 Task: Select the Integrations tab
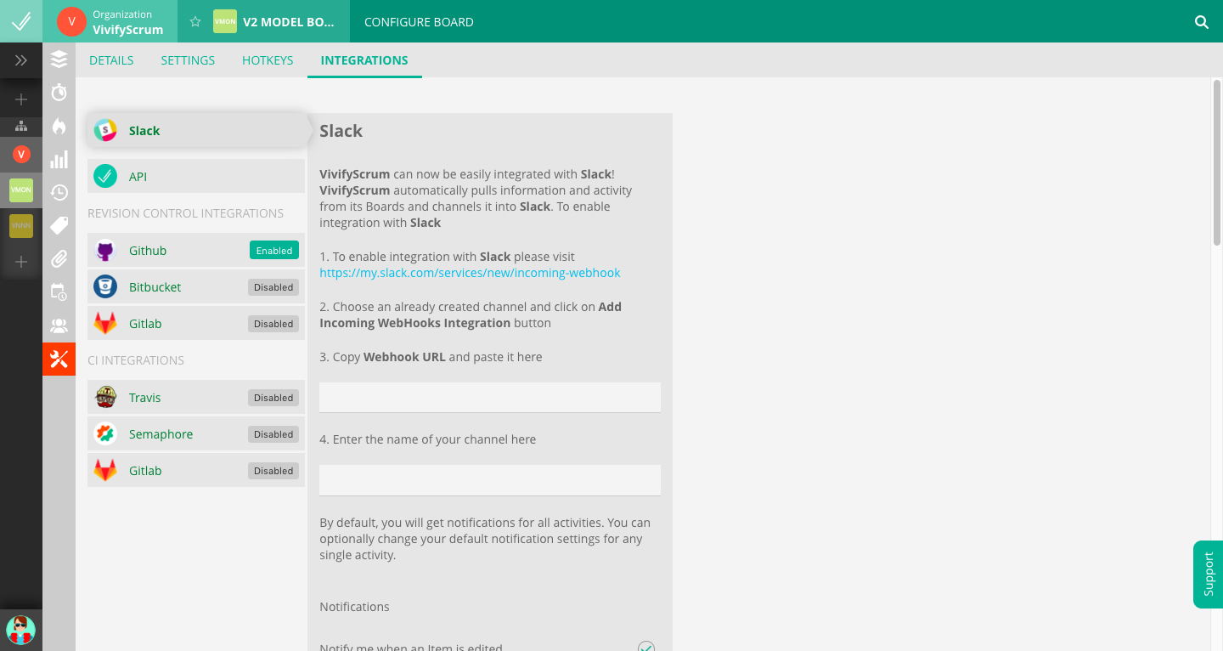click(364, 60)
